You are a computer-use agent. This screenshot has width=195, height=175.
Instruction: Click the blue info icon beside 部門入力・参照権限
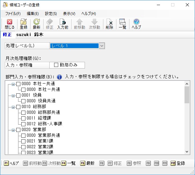coord(59,77)
